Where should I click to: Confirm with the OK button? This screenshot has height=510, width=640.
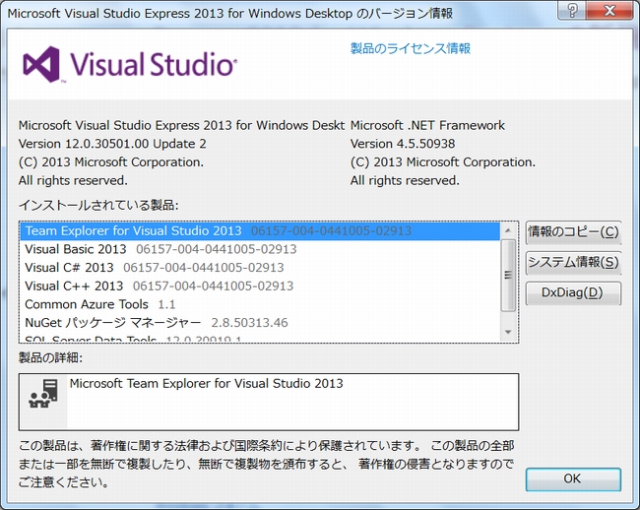pos(573,479)
